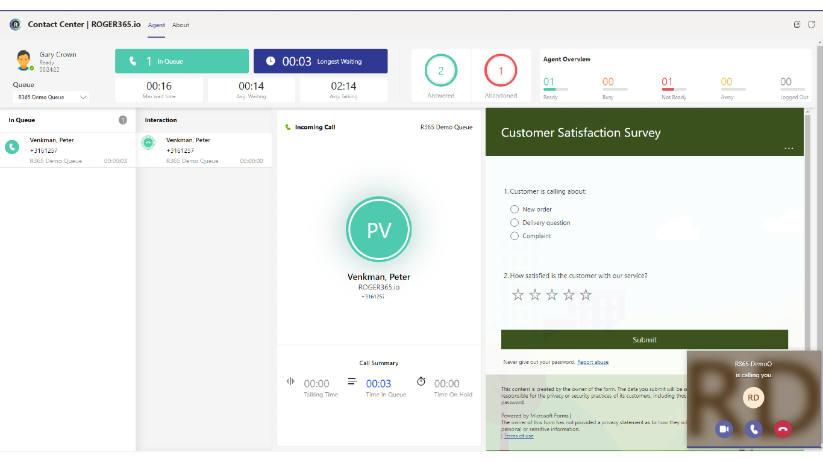Click the ringing call icon in the Interaction list
The width and height of the screenshot is (823, 462).
pos(148,143)
